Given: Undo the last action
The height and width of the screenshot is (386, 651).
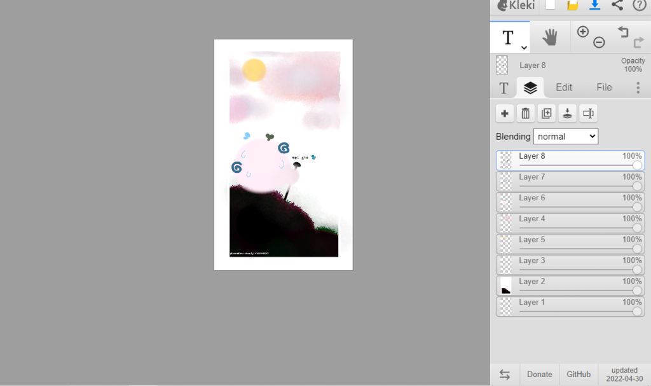Looking at the screenshot, I should pyautogui.click(x=623, y=32).
